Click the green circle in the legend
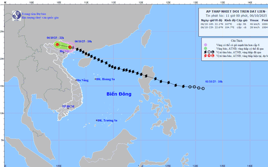Viewport: 268px width, 167px height. 205,48
